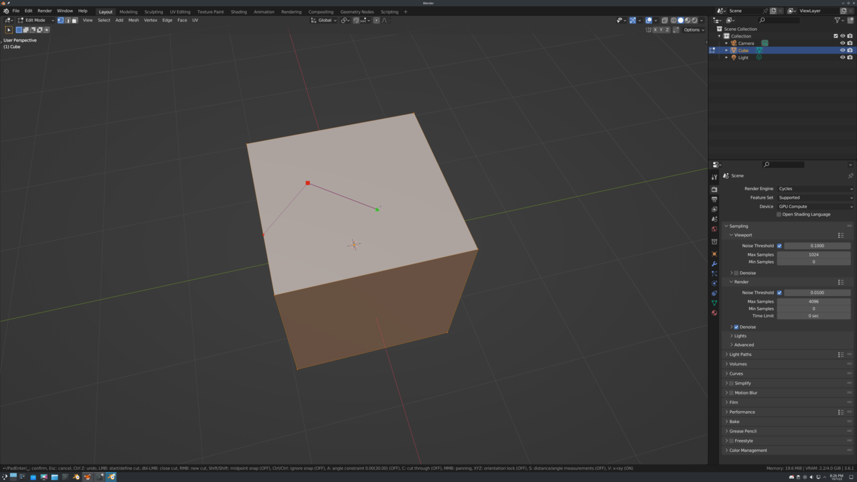Switch to edge select mode icon

click(68, 20)
